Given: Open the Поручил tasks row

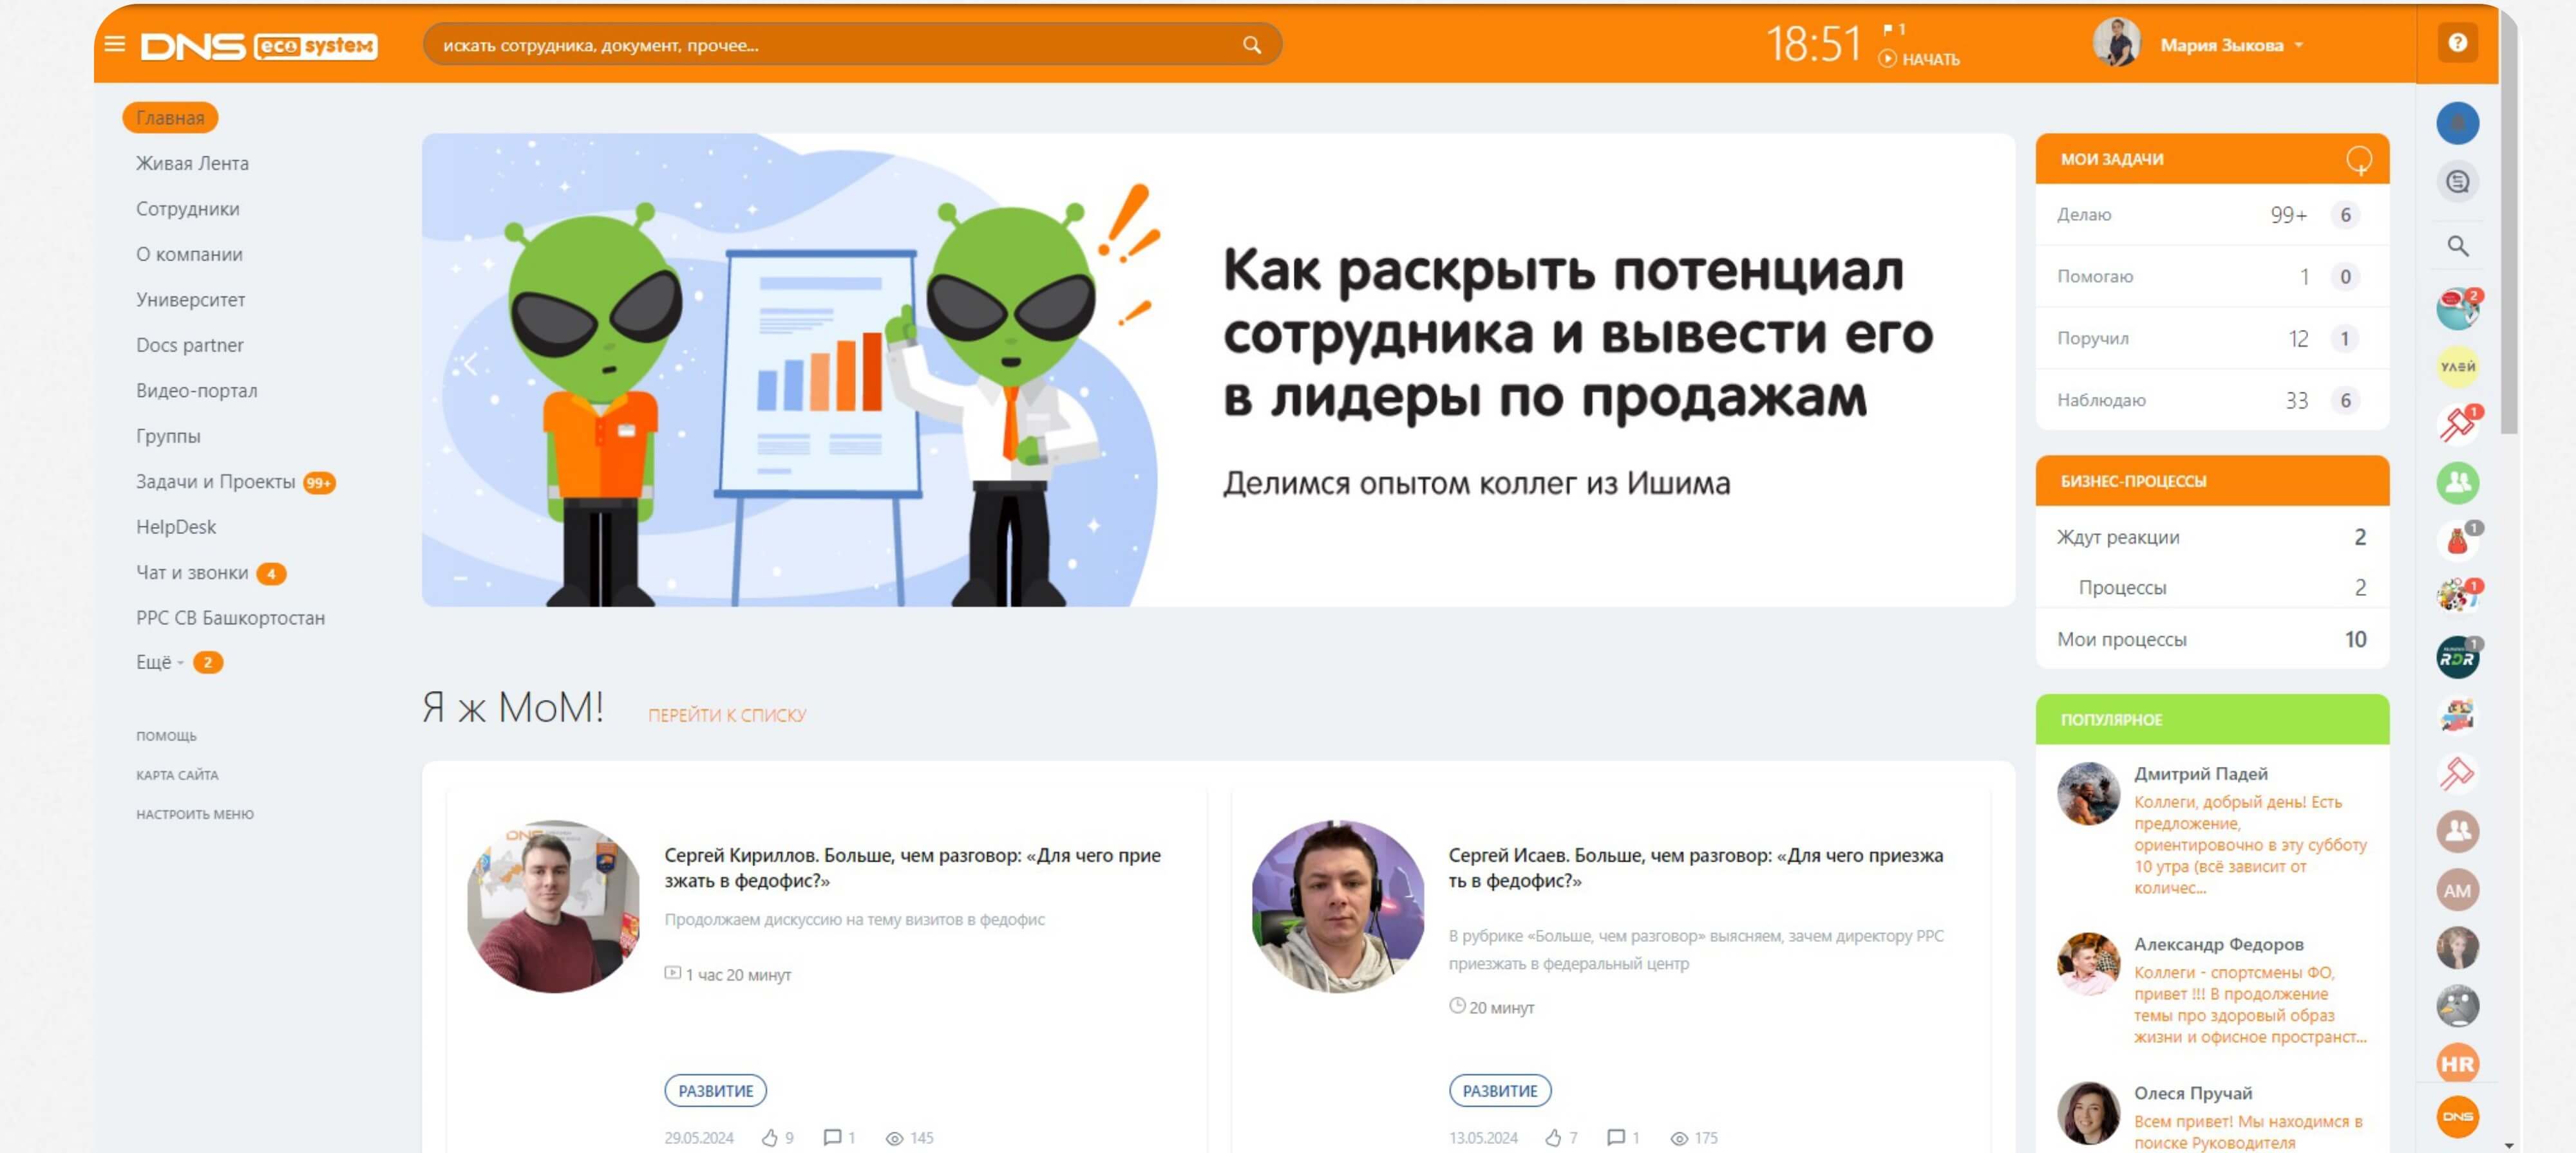Looking at the screenshot, I should pyautogui.click(x=2211, y=338).
